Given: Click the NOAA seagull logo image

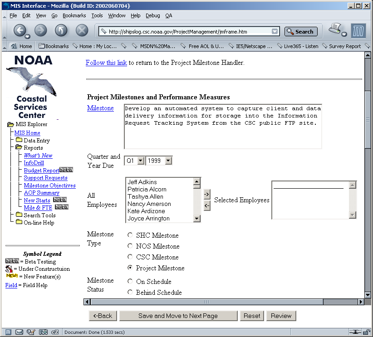Looking at the screenshot, I should point(31,81).
